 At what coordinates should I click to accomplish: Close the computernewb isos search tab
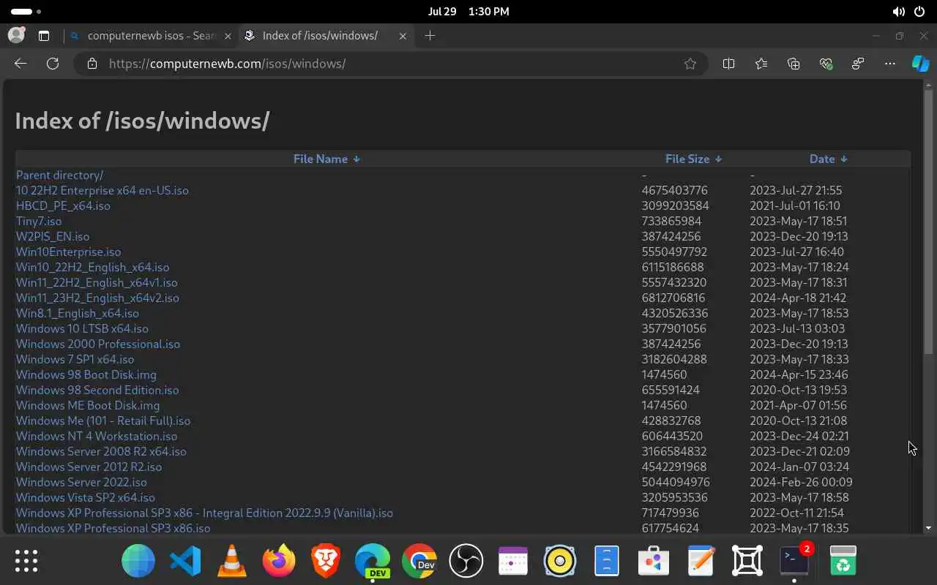click(228, 35)
